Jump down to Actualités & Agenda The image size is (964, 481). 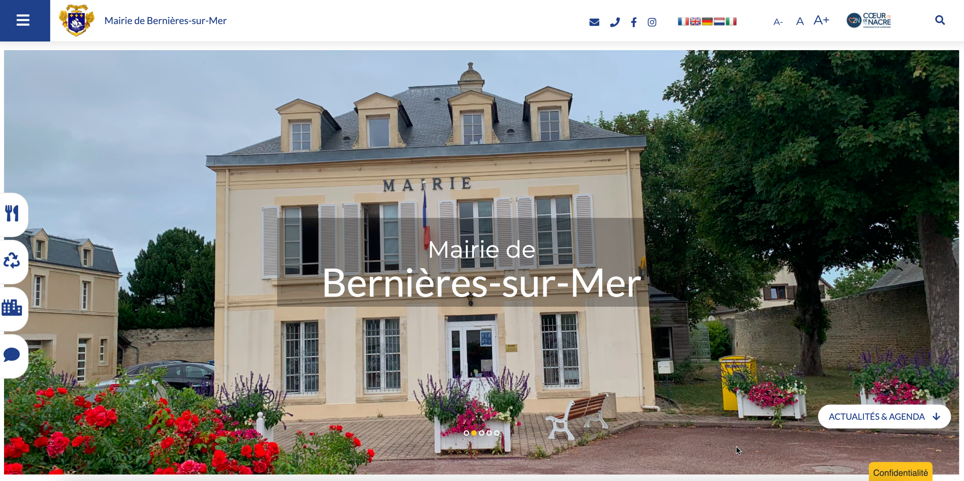point(884,416)
